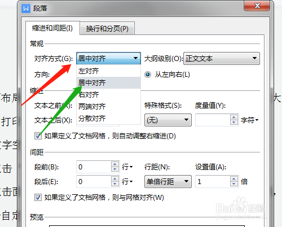Increase 度量值 with the up arrow
Viewport: 282px width, 227px height.
pos(233,117)
